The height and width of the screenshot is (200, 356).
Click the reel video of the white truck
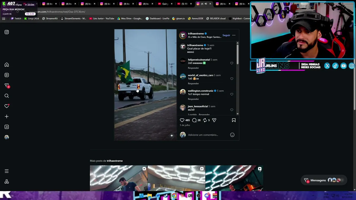(x=145, y=85)
